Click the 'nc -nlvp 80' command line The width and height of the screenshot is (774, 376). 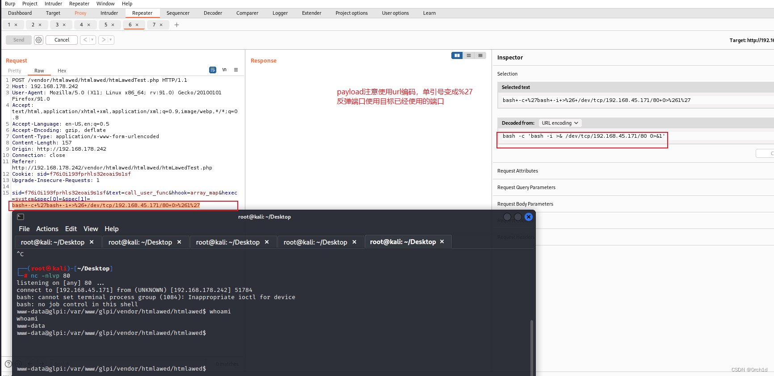point(50,276)
